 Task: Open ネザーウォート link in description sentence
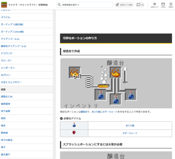click(110, 112)
